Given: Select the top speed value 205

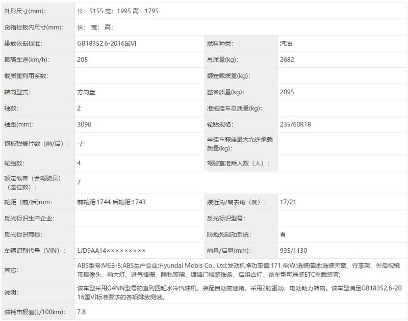Looking at the screenshot, I should (x=83, y=60).
